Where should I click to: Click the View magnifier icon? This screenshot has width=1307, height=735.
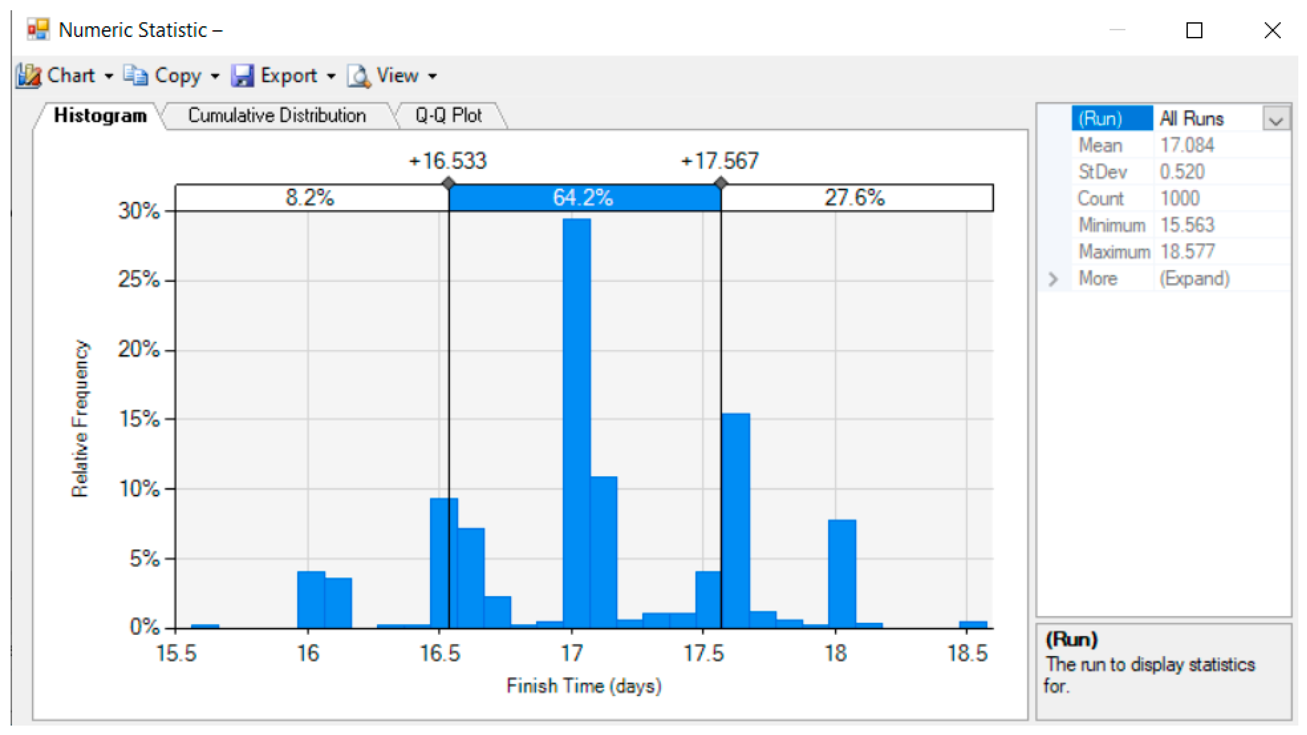coord(359,76)
